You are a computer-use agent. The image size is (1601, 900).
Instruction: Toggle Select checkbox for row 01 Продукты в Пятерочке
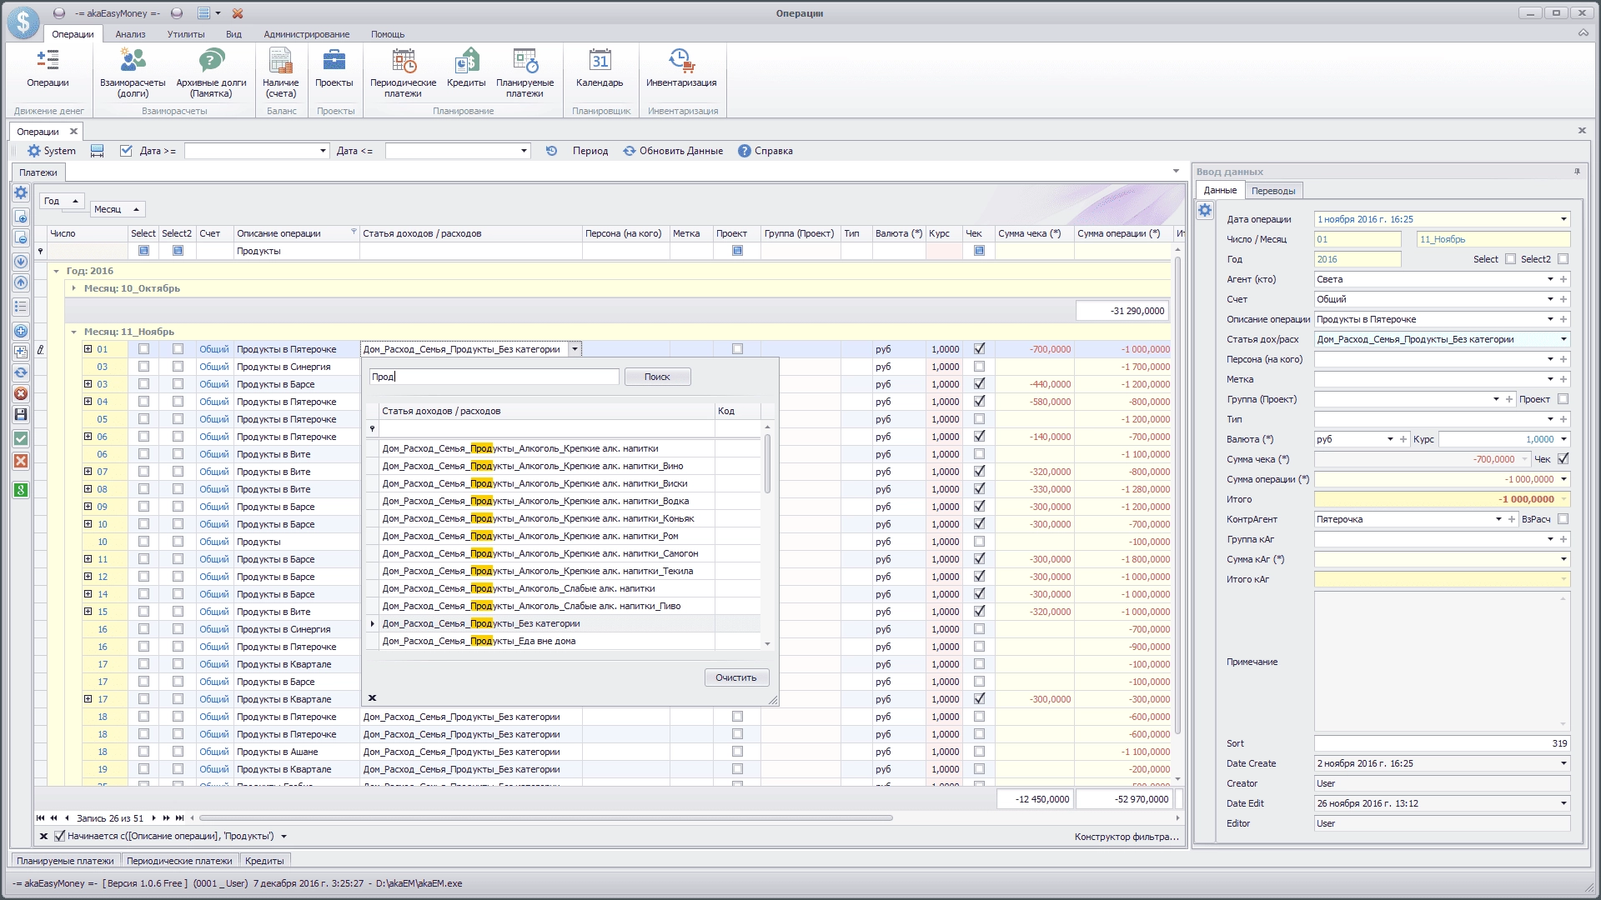tap(143, 349)
